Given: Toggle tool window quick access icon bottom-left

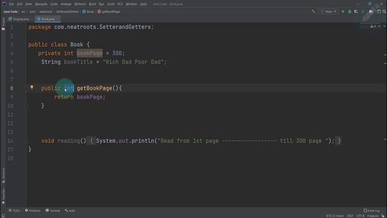Looking at the screenshot, I should pyautogui.click(x=3, y=216).
